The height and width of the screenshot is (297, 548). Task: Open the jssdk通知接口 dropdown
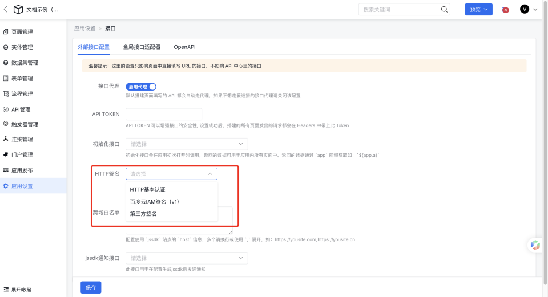pyautogui.click(x=187, y=258)
